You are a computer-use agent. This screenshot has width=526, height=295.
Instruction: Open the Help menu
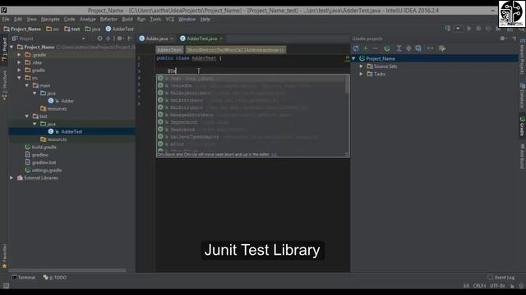205,20
